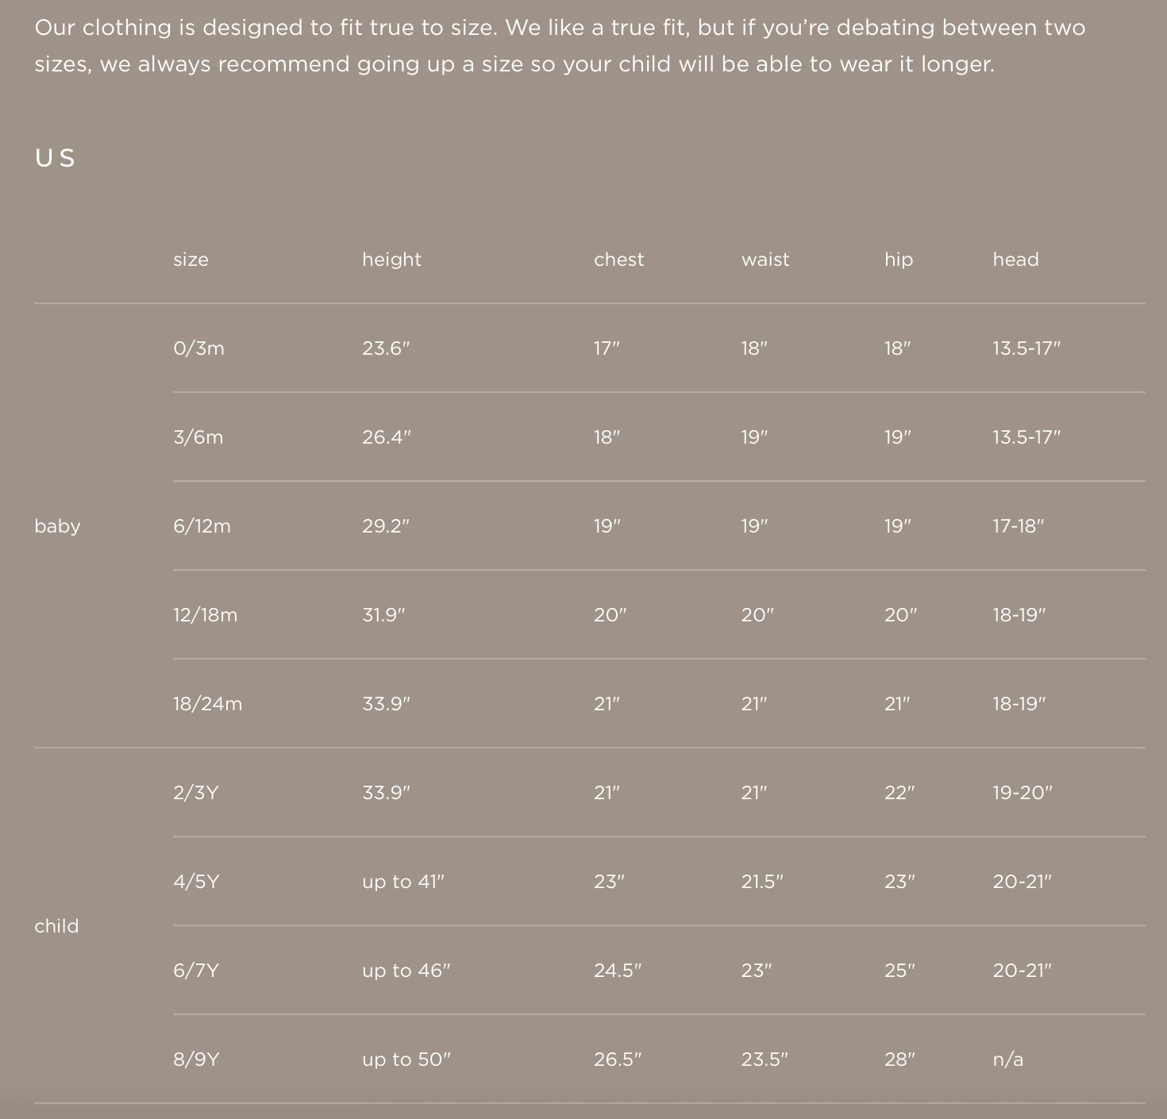1167x1119 pixels.
Task: Click the 0/3m size row label
Action: click(198, 348)
